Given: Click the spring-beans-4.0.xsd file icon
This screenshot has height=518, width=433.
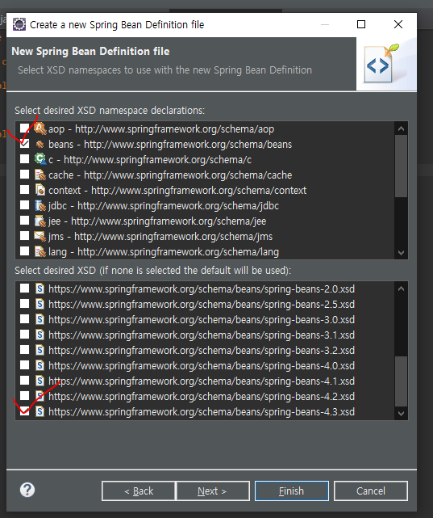Looking at the screenshot, I should pyautogui.click(x=40, y=365).
